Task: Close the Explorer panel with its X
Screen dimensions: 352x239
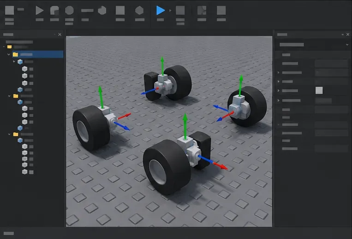Action: (60, 34)
